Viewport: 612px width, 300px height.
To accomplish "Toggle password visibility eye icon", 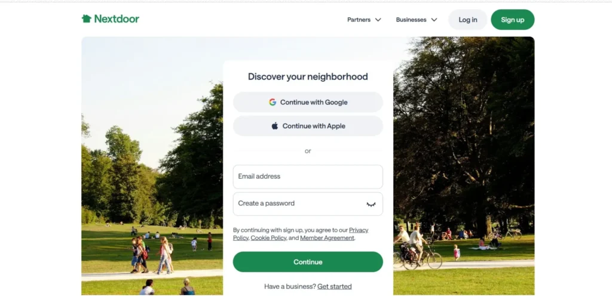I will pyautogui.click(x=371, y=204).
